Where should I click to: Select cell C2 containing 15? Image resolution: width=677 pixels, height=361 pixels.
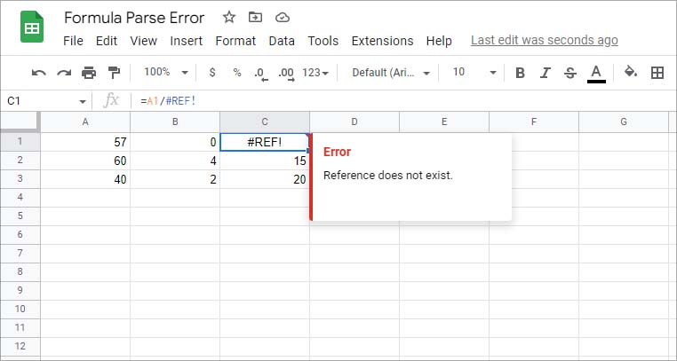pos(265,161)
